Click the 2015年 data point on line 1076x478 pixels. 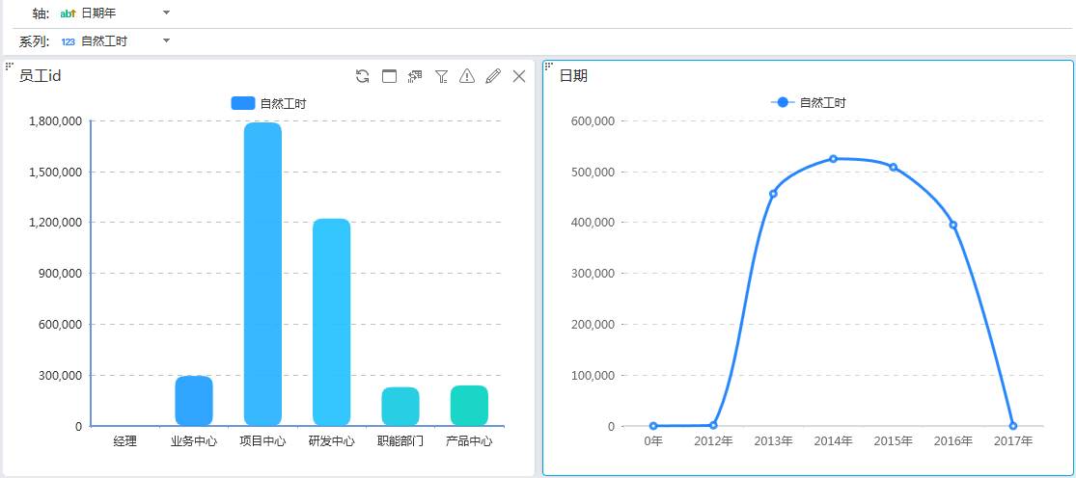click(893, 167)
